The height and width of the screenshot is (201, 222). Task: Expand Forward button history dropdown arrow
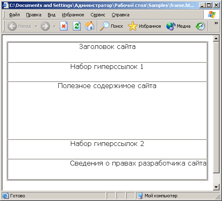pyautogui.click(x=54, y=27)
